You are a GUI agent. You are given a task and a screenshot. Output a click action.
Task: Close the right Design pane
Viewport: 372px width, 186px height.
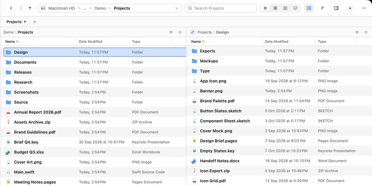[x=366, y=32]
